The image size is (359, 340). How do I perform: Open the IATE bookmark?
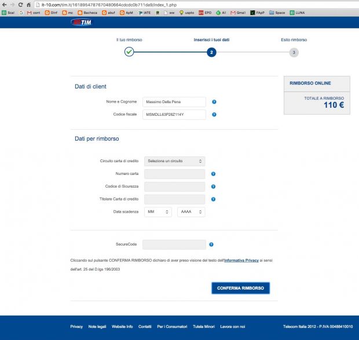[145, 13]
